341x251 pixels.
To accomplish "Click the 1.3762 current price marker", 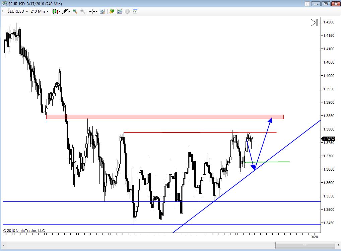I will pyautogui.click(x=328, y=139).
